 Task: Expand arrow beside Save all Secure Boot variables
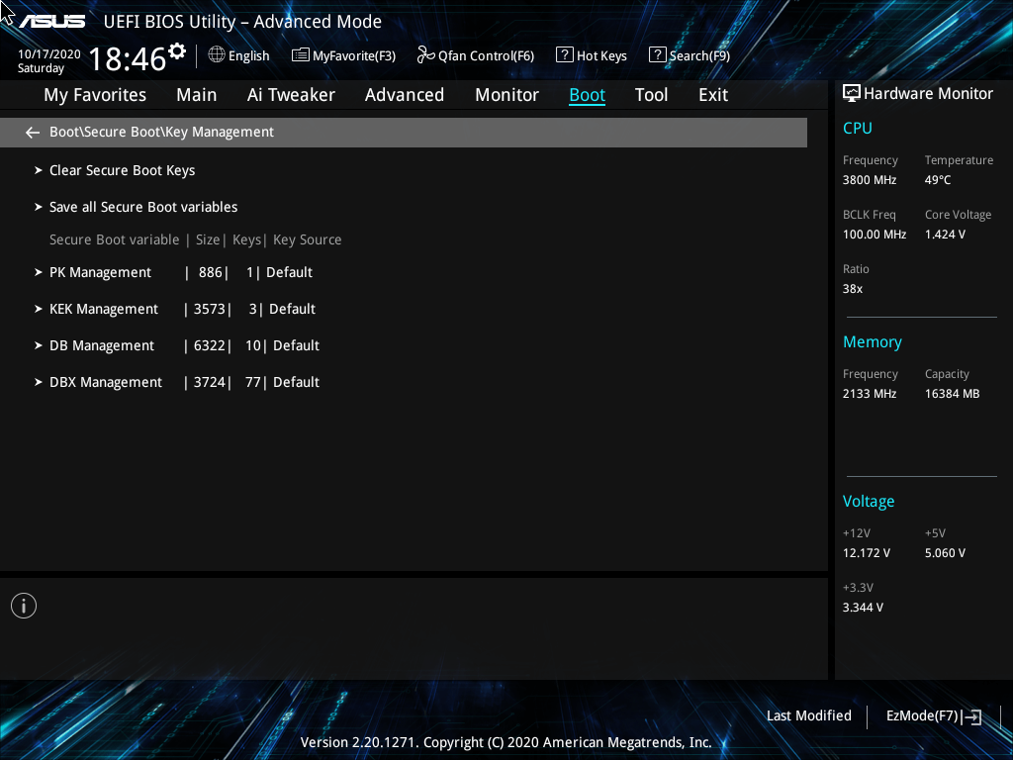(39, 208)
